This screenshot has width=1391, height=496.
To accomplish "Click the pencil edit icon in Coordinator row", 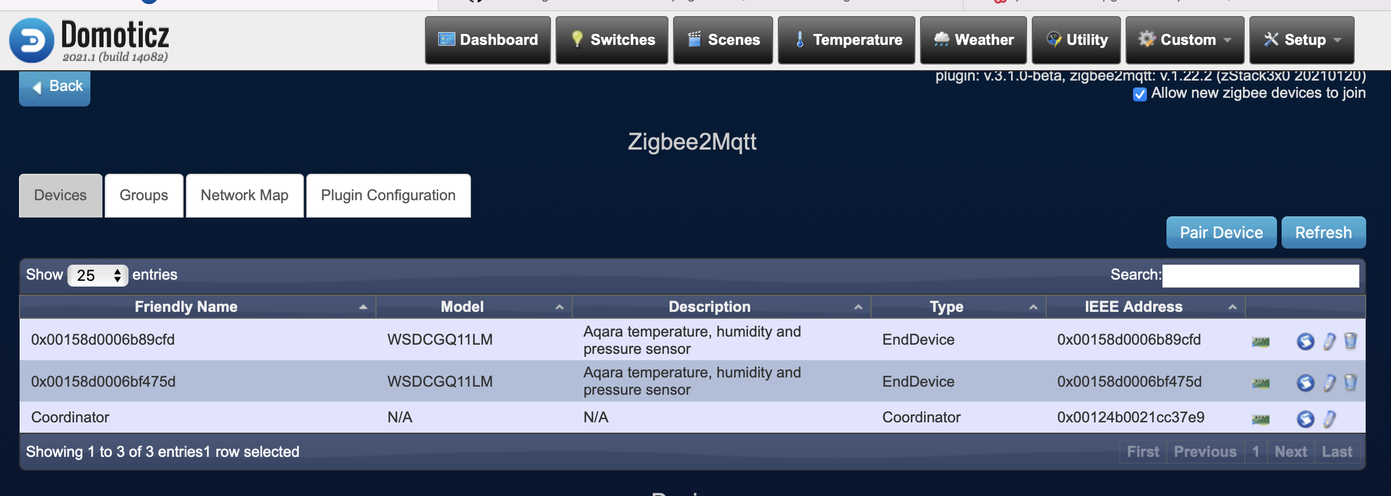I will (x=1329, y=419).
